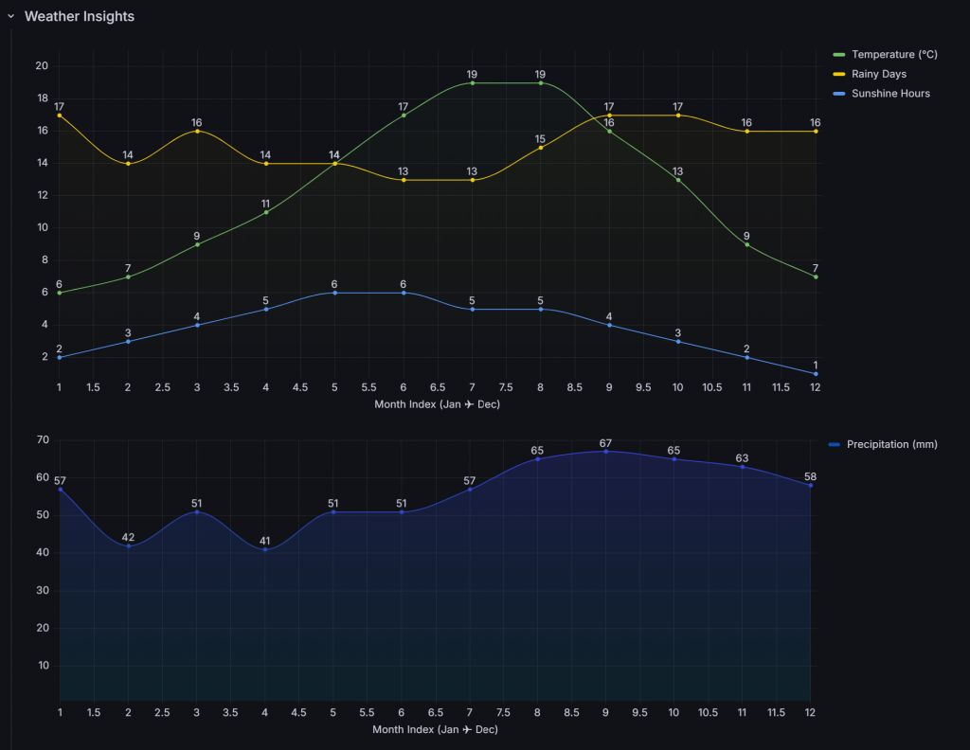Toggle the Temperature (°C) series legend label
Image resolution: width=970 pixels, height=750 pixels.
tap(893, 54)
